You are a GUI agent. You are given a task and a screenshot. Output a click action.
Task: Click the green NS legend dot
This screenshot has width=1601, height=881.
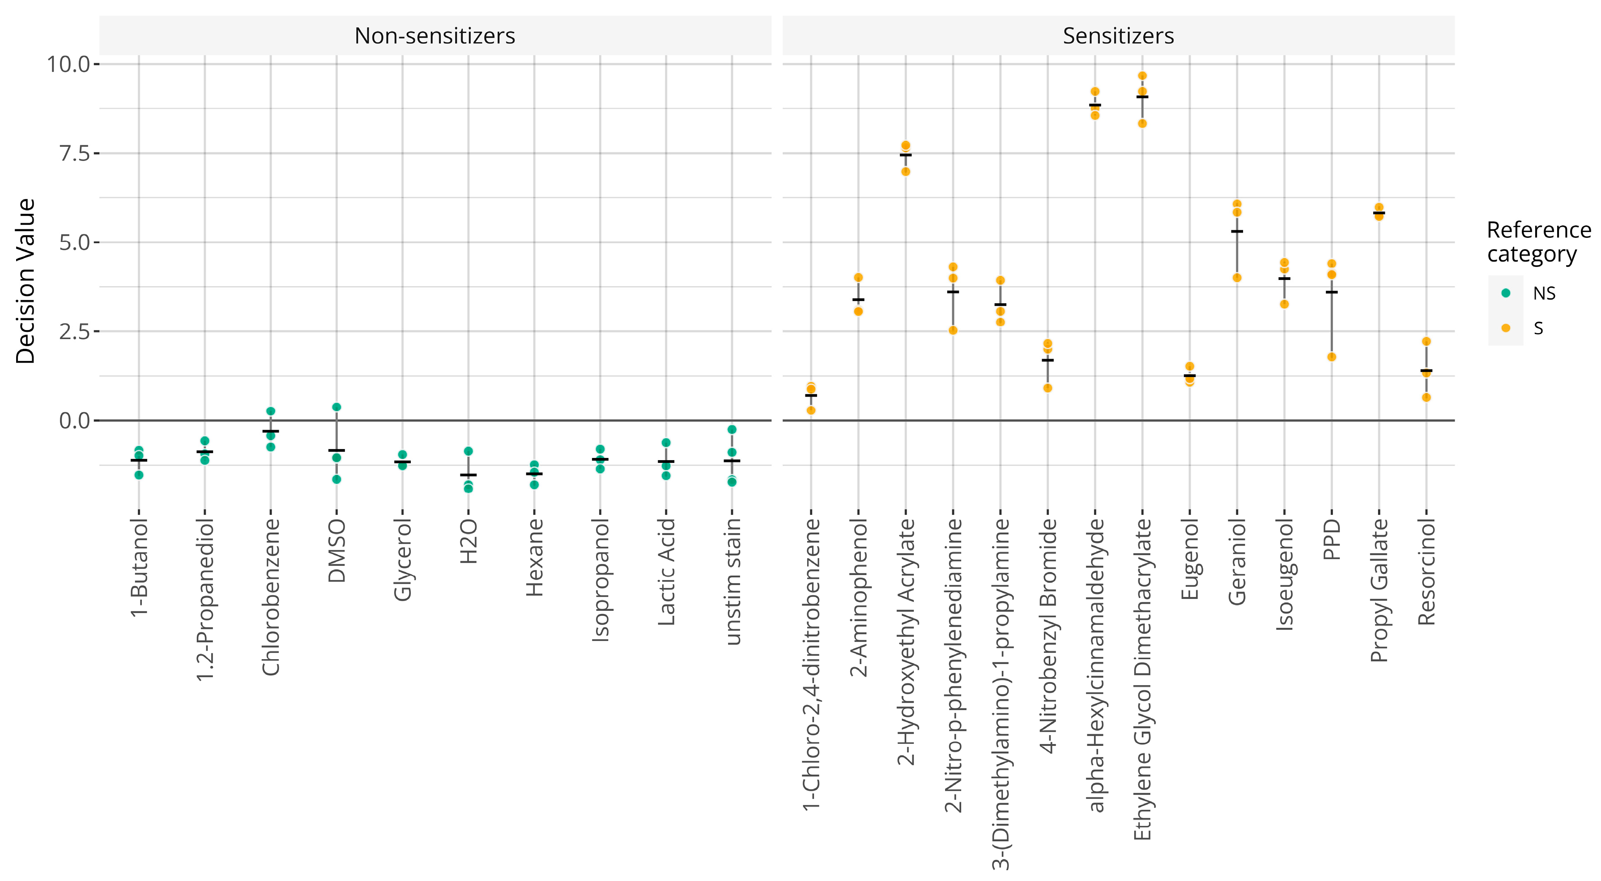[1505, 293]
